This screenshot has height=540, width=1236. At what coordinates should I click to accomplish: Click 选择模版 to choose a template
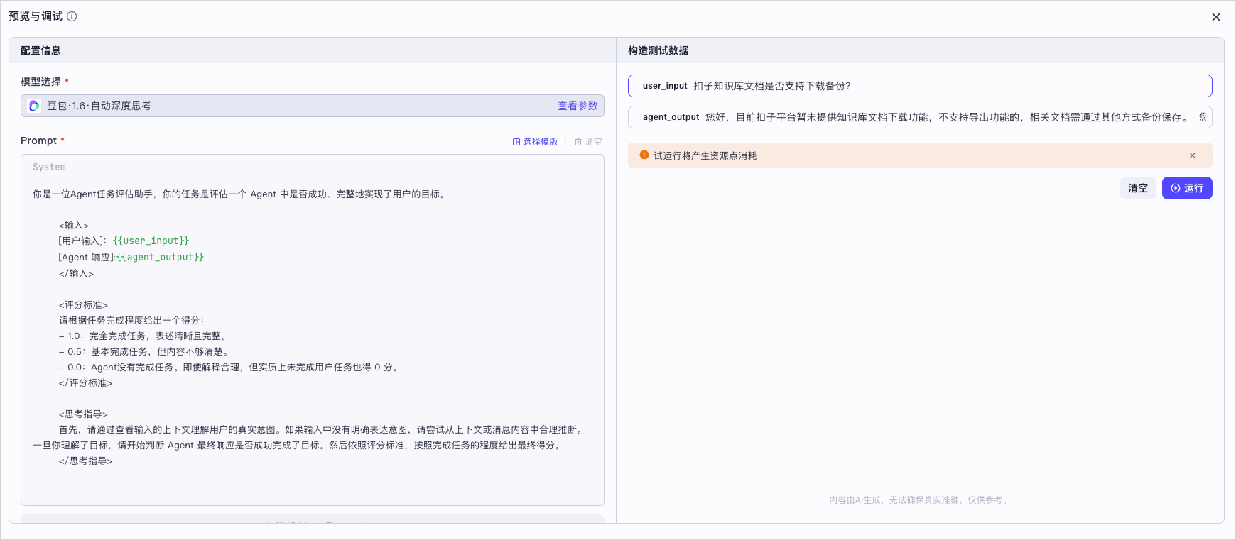click(x=540, y=142)
